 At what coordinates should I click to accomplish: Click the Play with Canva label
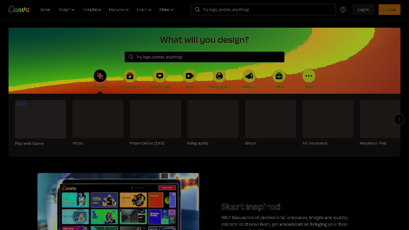coord(29,143)
